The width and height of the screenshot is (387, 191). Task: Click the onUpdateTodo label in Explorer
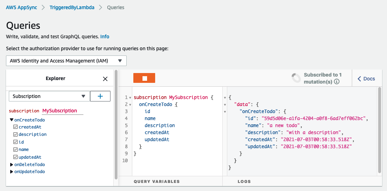click(30, 172)
